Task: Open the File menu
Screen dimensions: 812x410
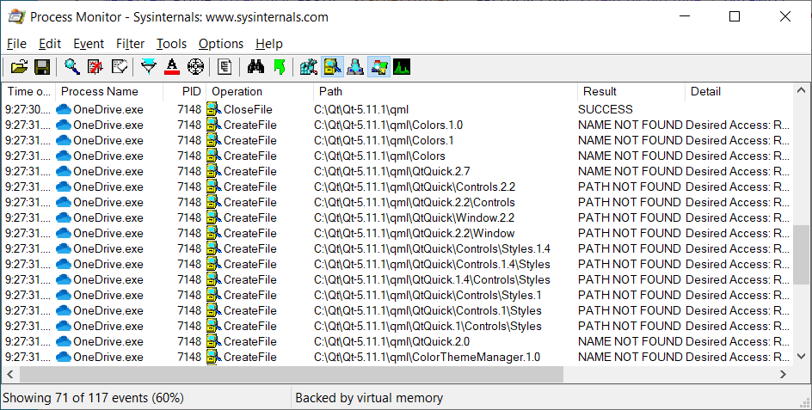Action: [x=16, y=44]
